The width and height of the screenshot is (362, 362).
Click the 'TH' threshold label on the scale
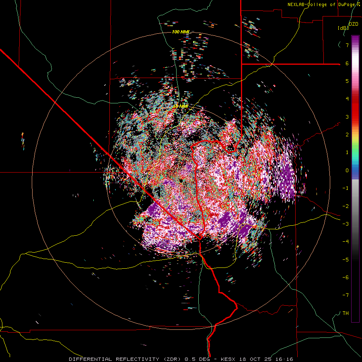[346, 313]
